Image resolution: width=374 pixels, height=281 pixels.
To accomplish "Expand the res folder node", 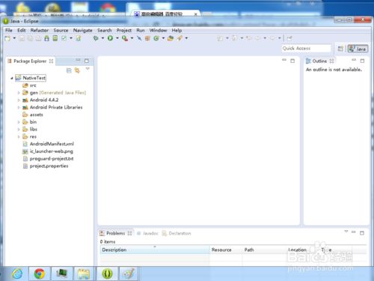I will pyautogui.click(x=19, y=136).
